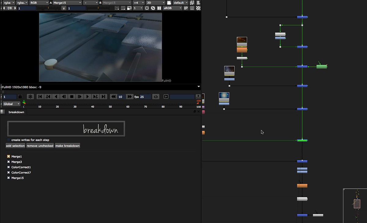Toggle the frame lock padlock icon
Image resolution: width=367 pixels, height=223 pixels.
(x=20, y=97)
